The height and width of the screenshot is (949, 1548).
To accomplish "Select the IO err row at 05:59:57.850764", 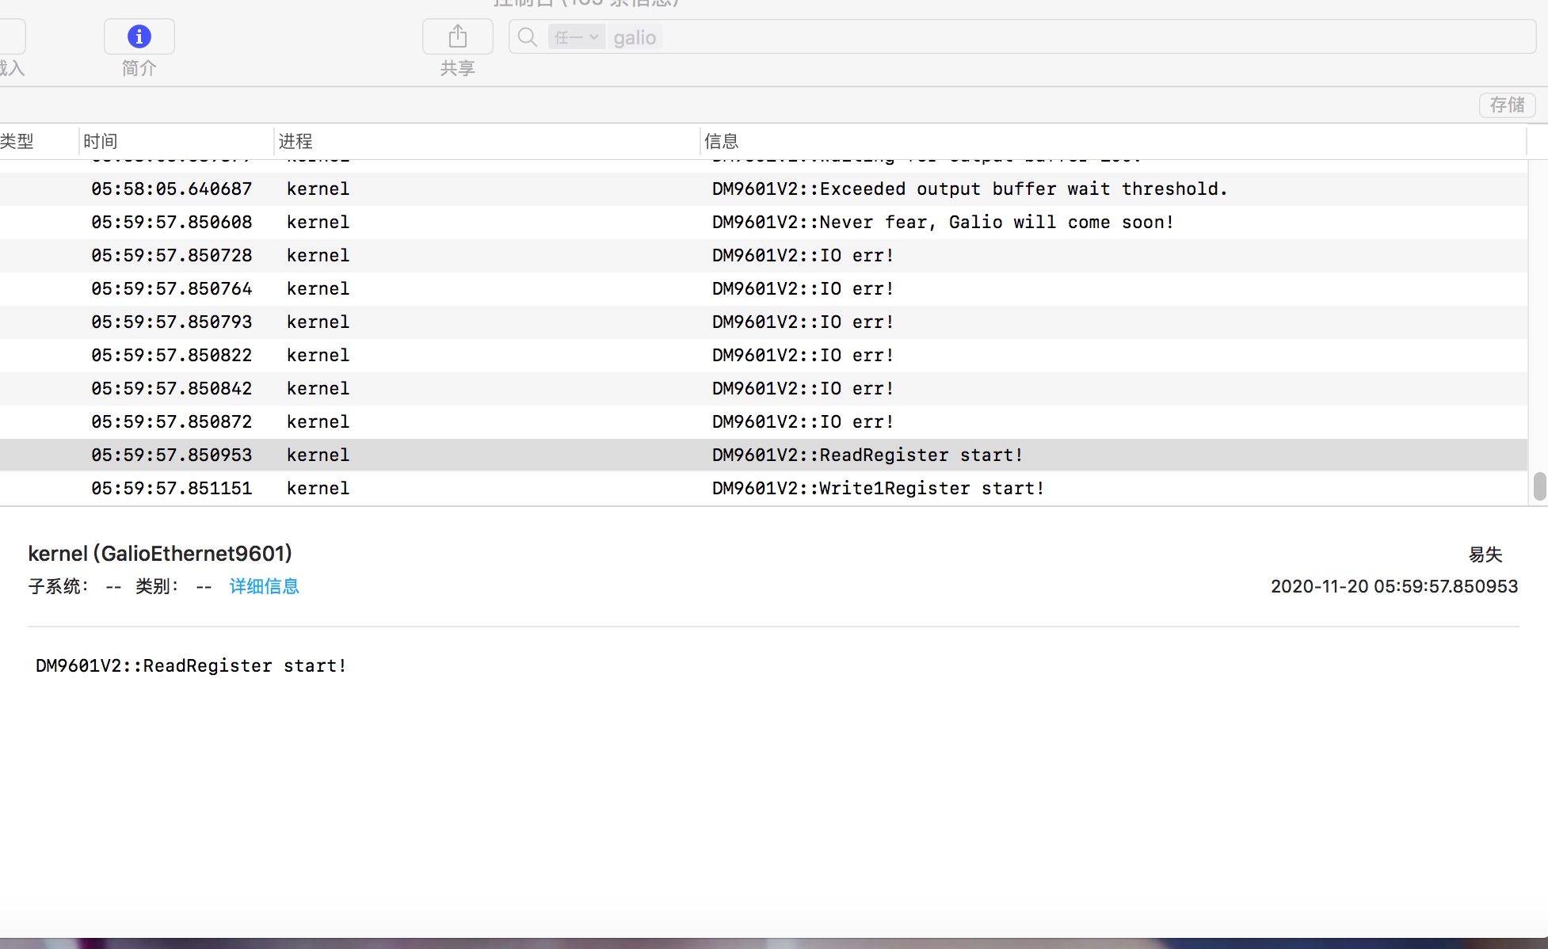I will point(764,289).
